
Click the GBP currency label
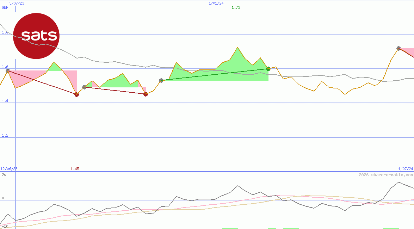pyautogui.click(x=5, y=8)
